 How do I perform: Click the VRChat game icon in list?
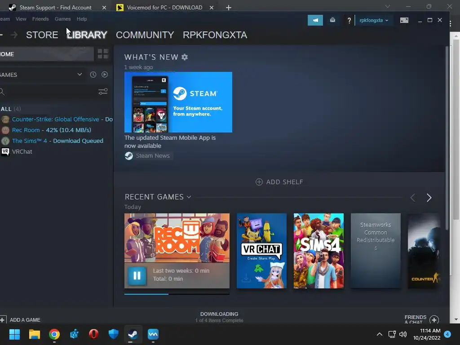point(5,151)
